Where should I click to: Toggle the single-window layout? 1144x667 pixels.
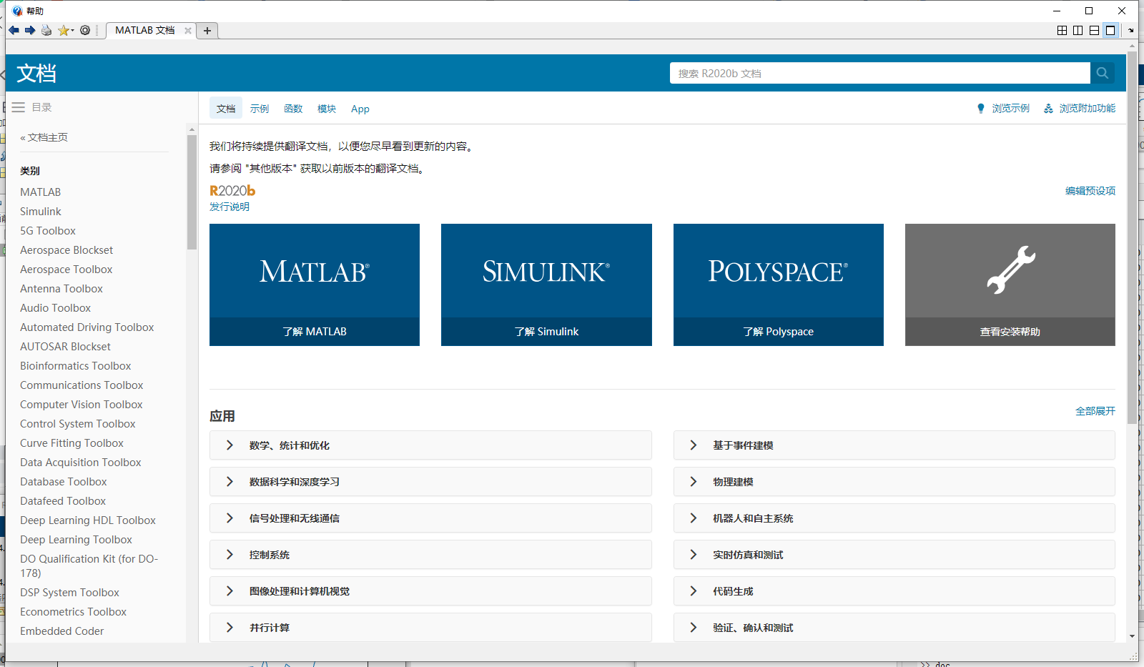(x=1110, y=30)
